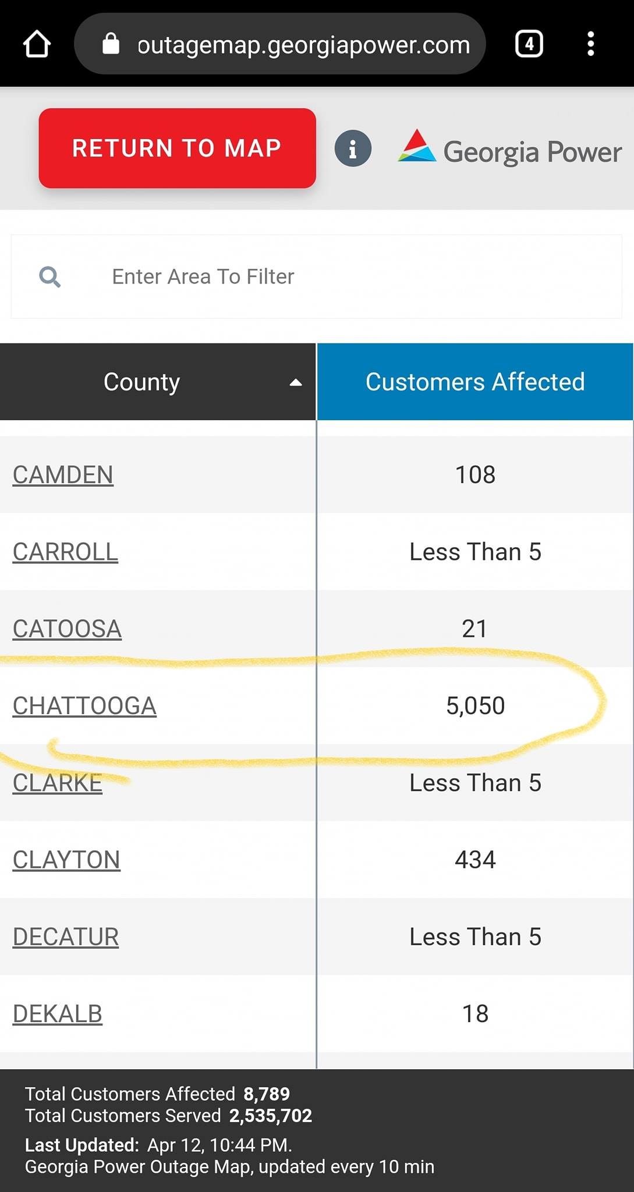This screenshot has width=634, height=1192.
Task: Open the CARROLL county link
Action: point(65,552)
